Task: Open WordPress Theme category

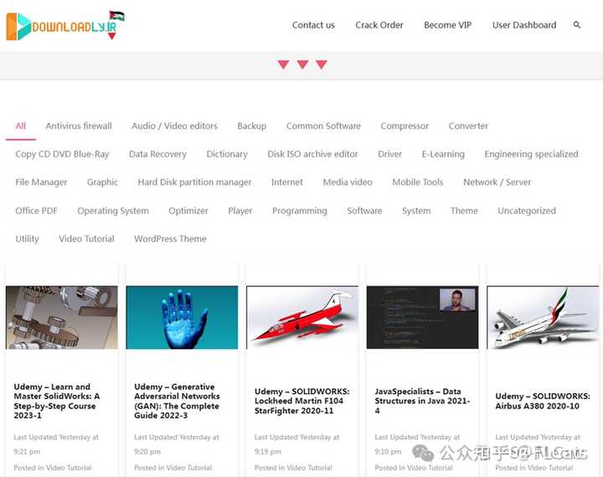Action: 170,238
